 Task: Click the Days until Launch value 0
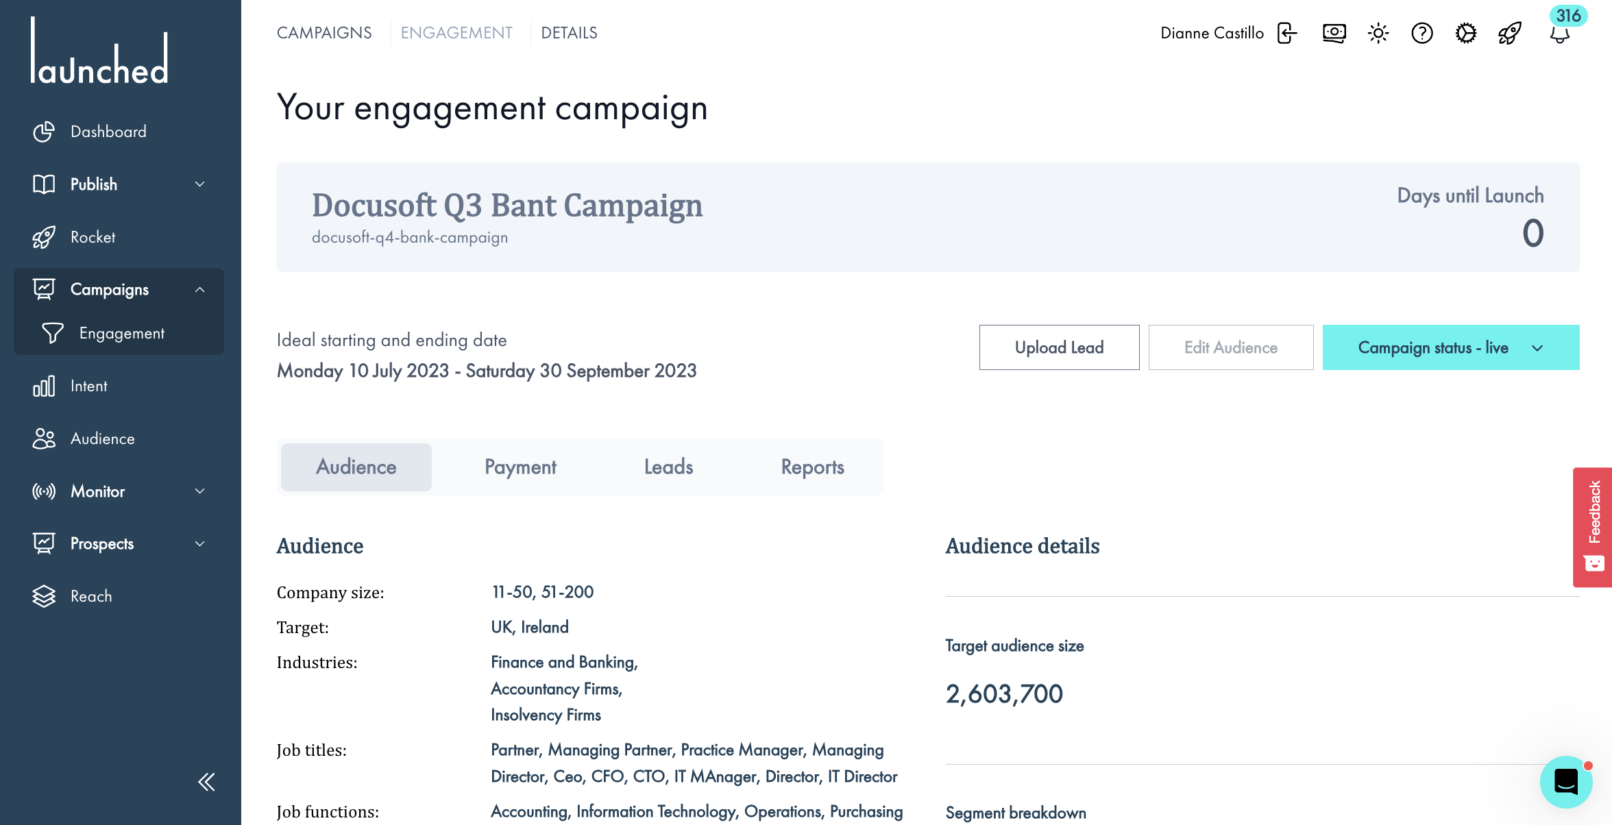[1533, 233]
